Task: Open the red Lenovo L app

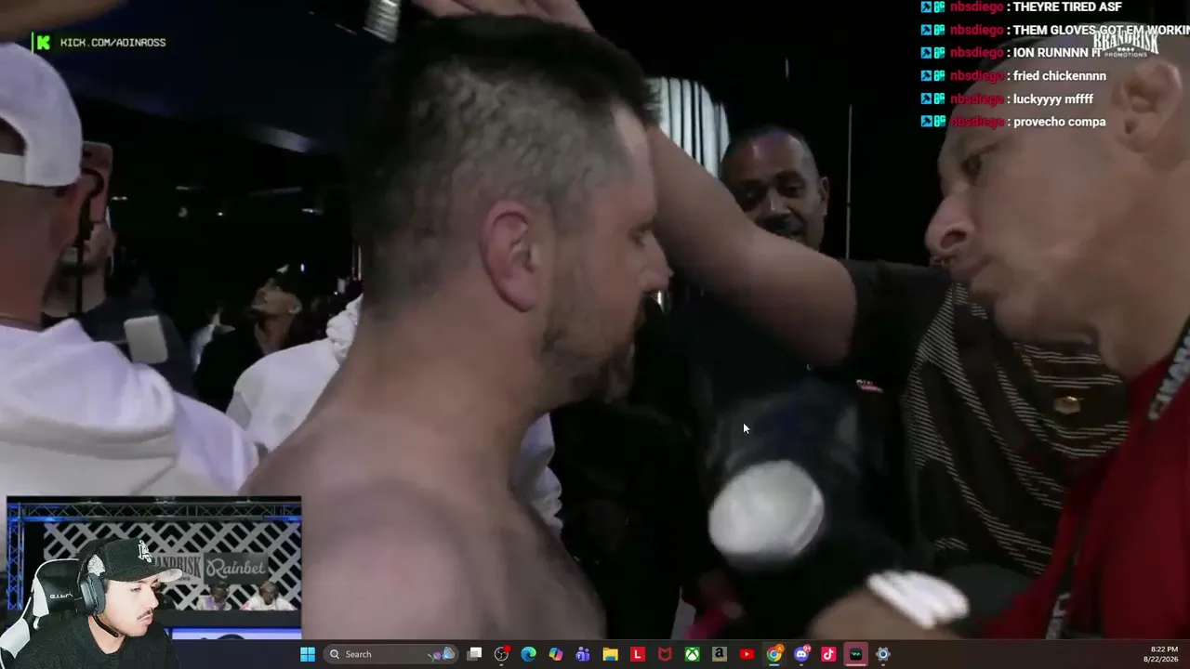Action: coord(638,654)
